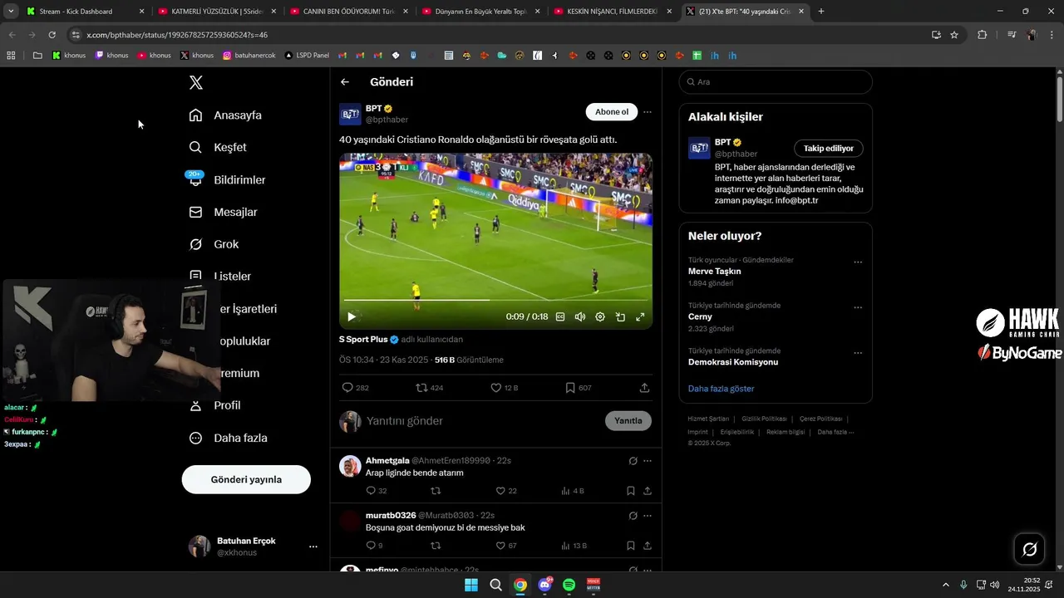1064x598 pixels.
Task: Share the Ahmetgala reply
Action: 647,491
